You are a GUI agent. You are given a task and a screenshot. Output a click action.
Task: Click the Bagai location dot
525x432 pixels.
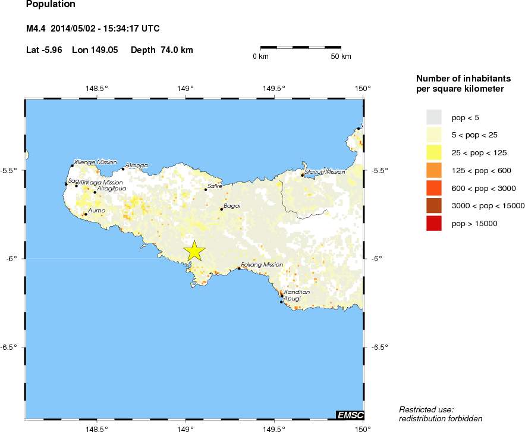(221, 209)
